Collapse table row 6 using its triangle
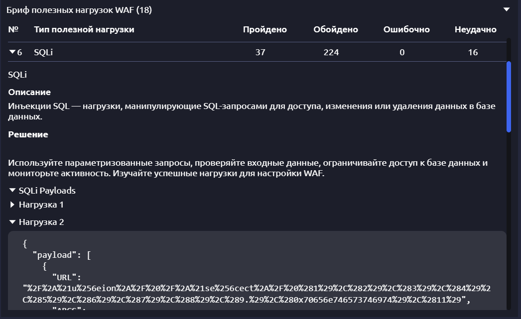This screenshot has width=521, height=319. (12, 52)
